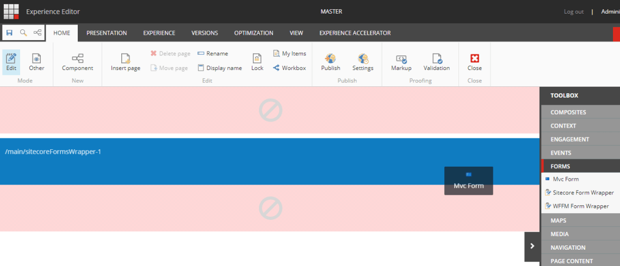Switch to the PRESENTATION tab
Screen dimensions: 620x266
[x=107, y=33]
